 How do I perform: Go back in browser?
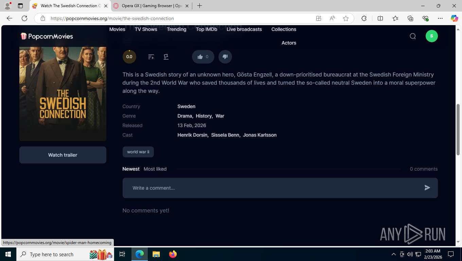pyautogui.click(x=10, y=18)
